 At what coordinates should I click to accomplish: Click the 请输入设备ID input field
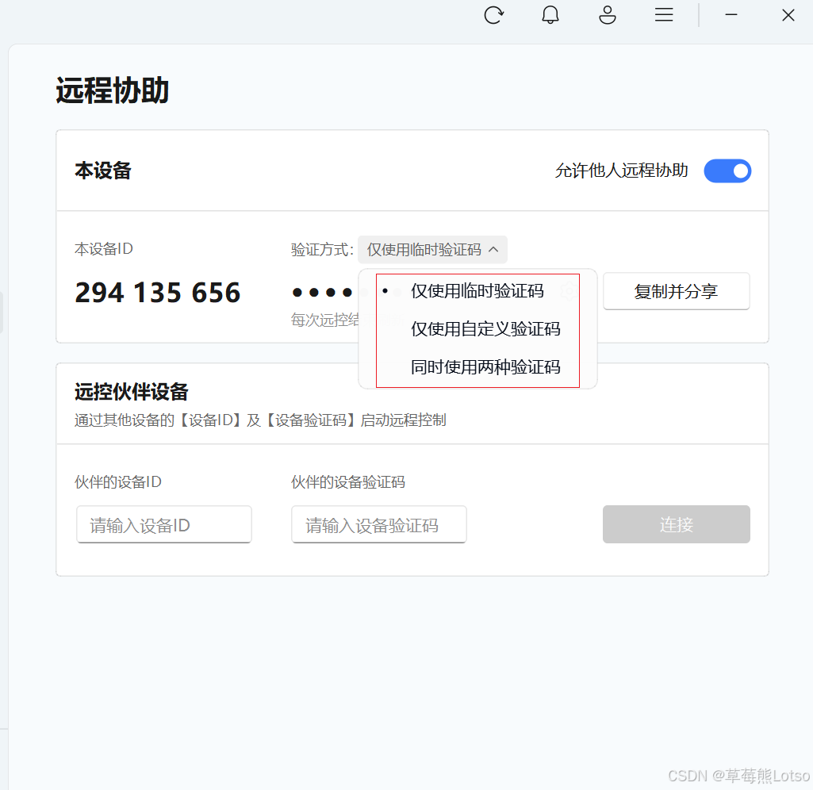[163, 524]
